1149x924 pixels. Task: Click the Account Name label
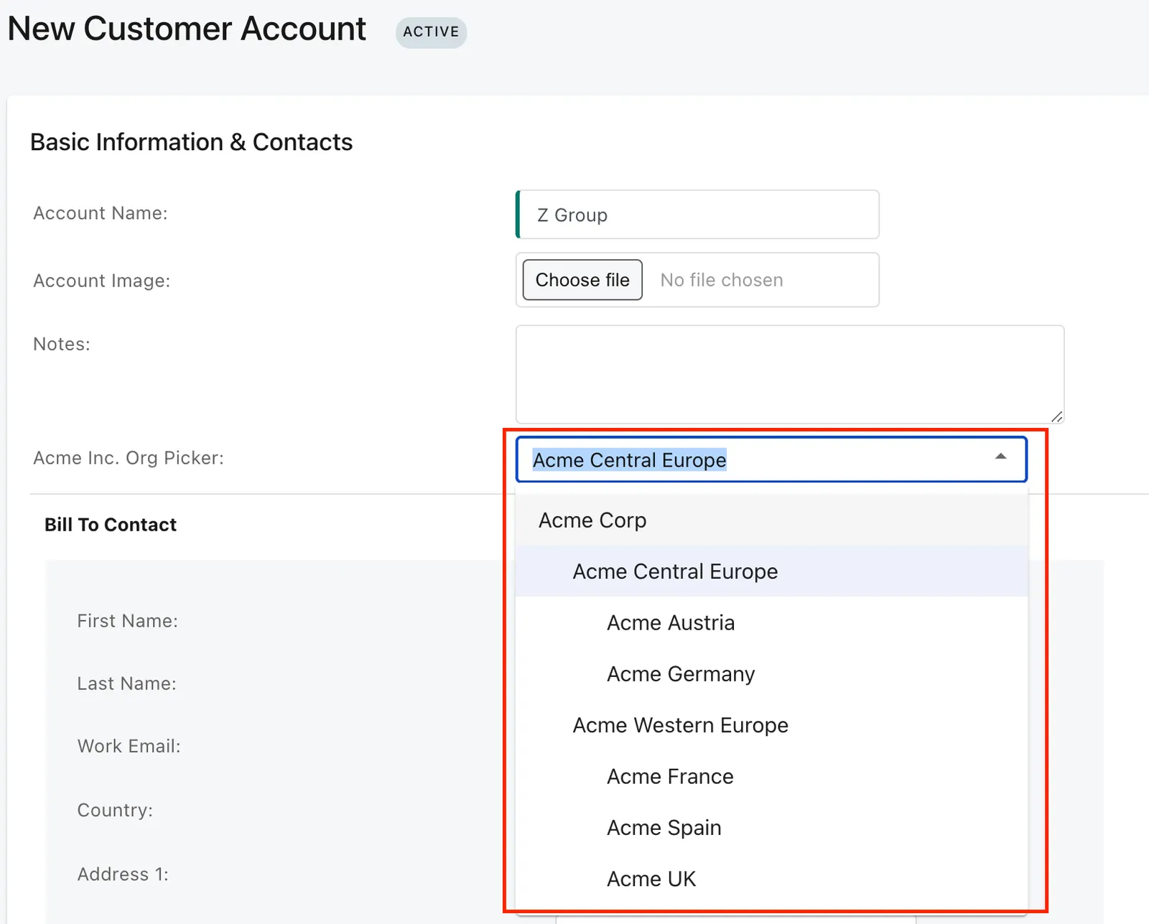pos(101,213)
